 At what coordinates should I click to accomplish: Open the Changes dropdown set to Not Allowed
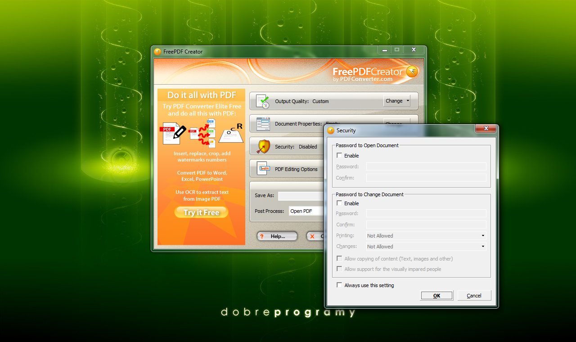click(x=426, y=247)
